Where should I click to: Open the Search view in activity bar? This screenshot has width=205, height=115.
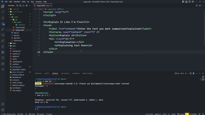tap(3, 12)
